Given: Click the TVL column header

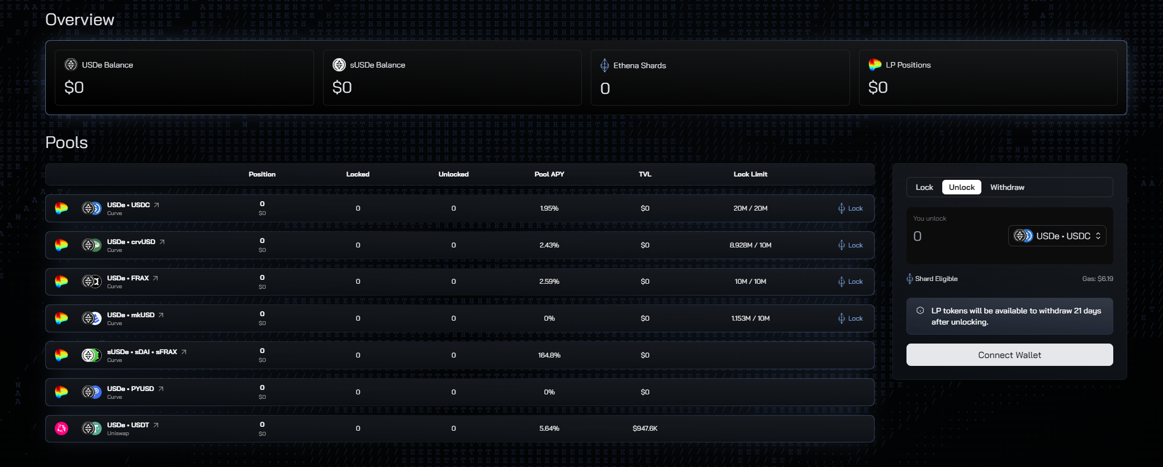Looking at the screenshot, I should [645, 174].
